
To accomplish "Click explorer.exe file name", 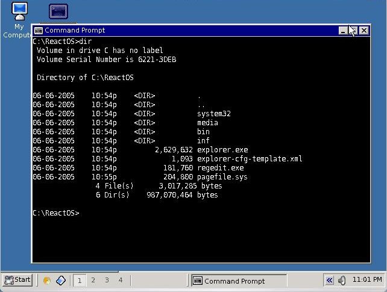I will coord(222,150).
